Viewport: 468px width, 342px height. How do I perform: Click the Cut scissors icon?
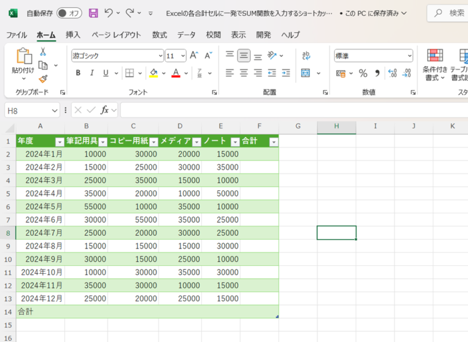[43, 52]
